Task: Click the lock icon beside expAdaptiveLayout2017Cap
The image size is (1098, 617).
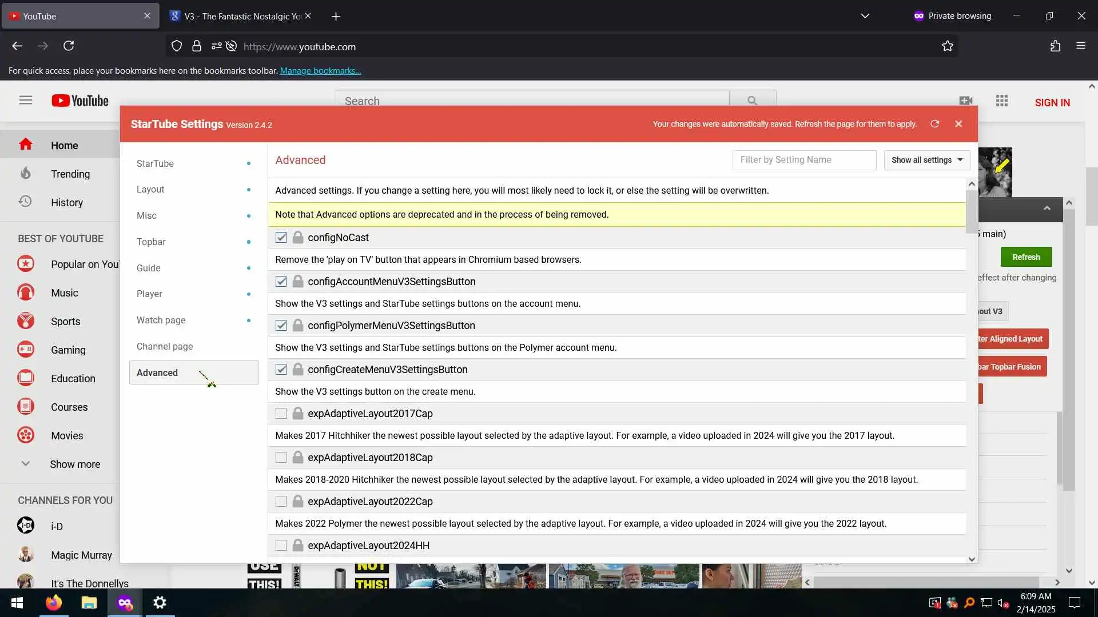Action: pyautogui.click(x=297, y=414)
